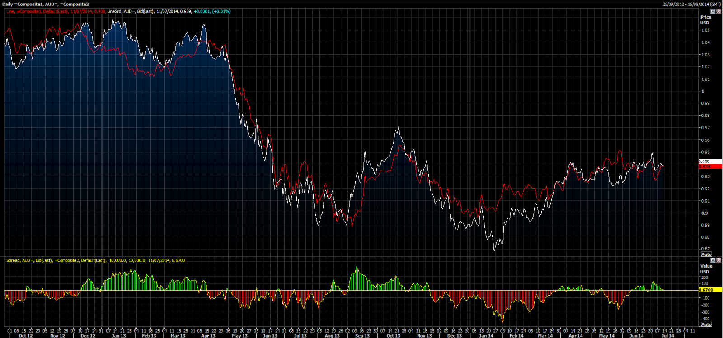This screenshot has width=723, height=338.
Task: Click the yellow 8.6700 spread value tag
Action: pyautogui.click(x=710, y=290)
